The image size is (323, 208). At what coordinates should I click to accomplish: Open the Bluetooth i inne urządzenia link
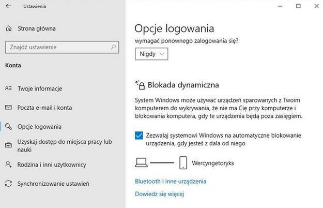point(171,181)
